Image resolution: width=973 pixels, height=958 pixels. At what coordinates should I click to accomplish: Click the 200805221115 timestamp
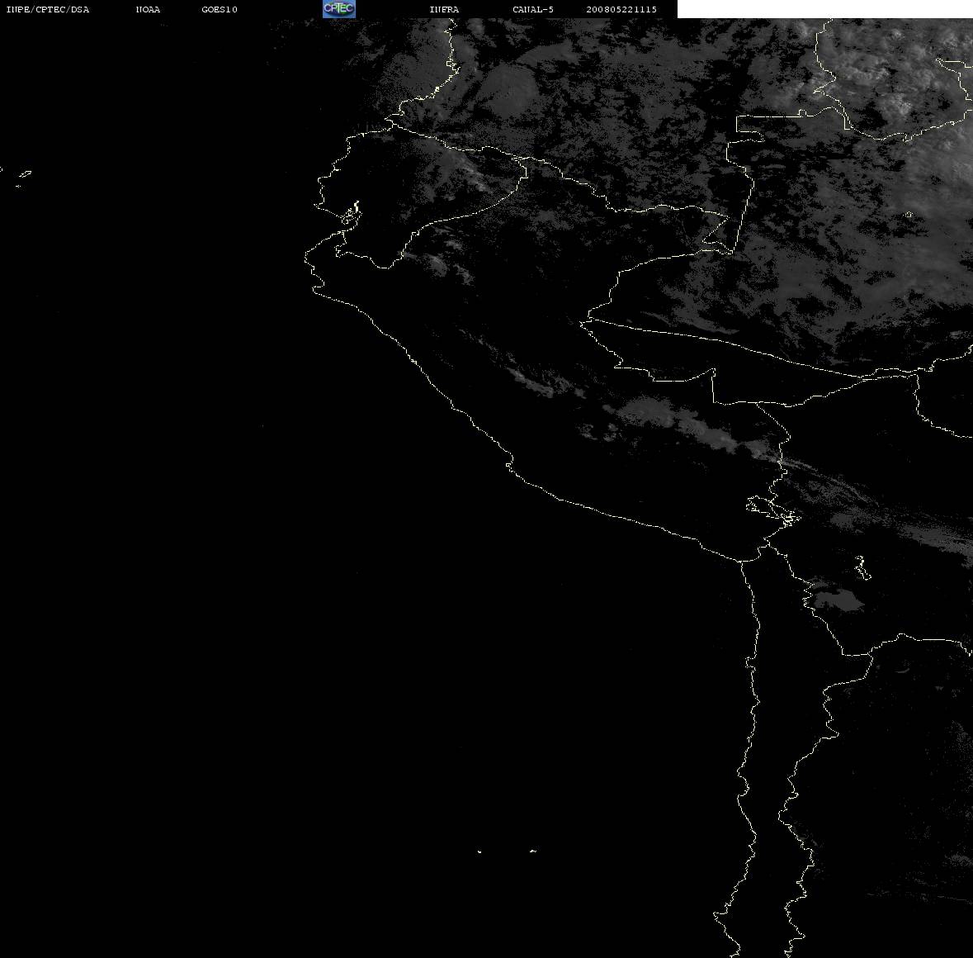point(621,9)
